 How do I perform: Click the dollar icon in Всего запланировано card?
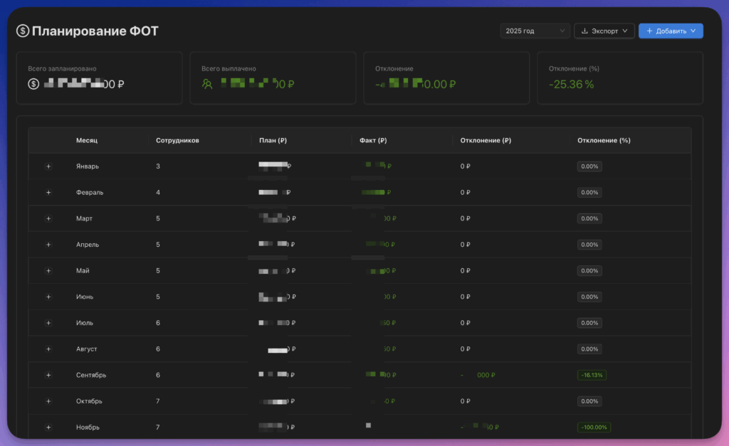coord(33,84)
